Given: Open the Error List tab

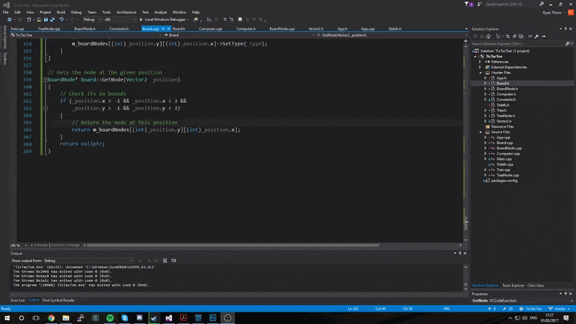Looking at the screenshot, I should tap(17, 300).
